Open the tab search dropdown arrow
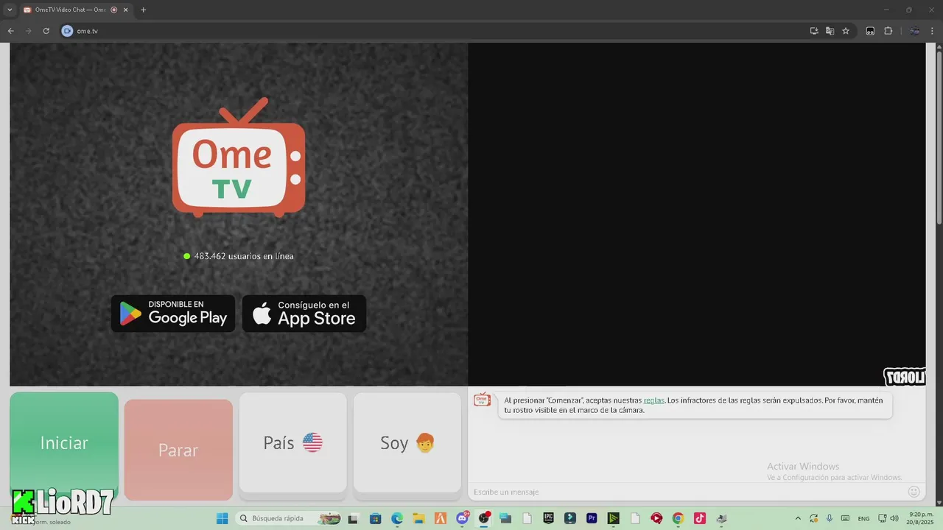Viewport: 943px width, 530px height. point(10,10)
